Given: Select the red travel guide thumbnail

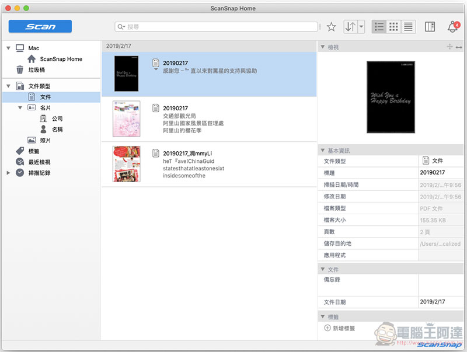Looking at the screenshot, I should click(126, 164).
